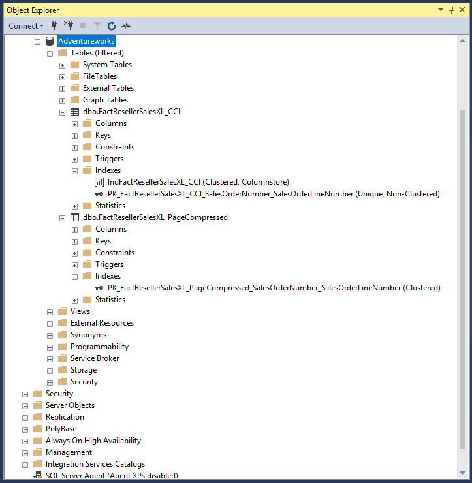This screenshot has height=483, width=472.
Task: Click the Filter funnel icon
Action: pos(97,26)
